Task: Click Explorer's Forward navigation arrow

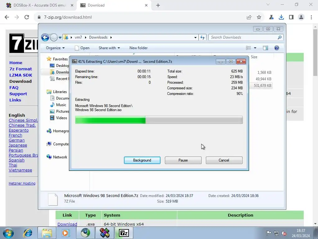Action: click(x=54, y=37)
